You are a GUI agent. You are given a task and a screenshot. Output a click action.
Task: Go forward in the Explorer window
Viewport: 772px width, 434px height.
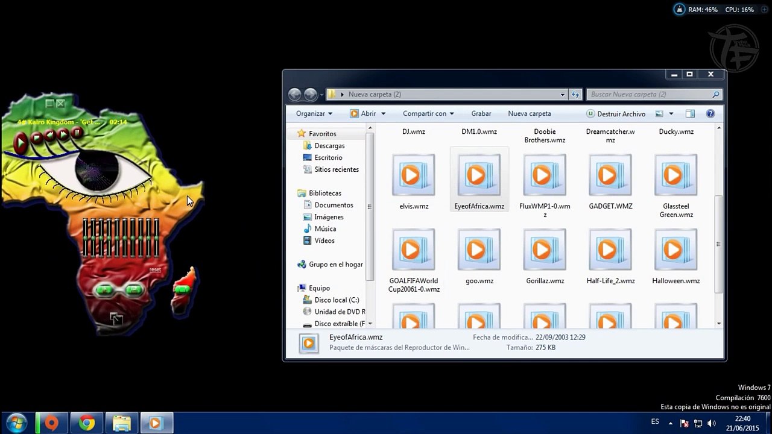(x=310, y=94)
